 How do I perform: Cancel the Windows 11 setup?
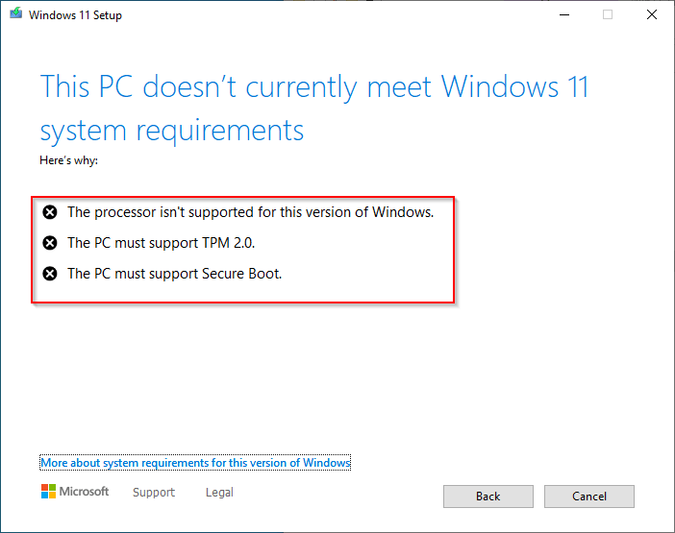(x=588, y=497)
